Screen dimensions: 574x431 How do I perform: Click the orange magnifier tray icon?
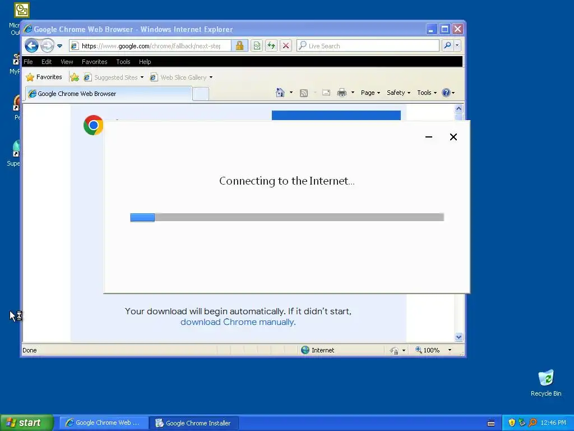tap(533, 423)
